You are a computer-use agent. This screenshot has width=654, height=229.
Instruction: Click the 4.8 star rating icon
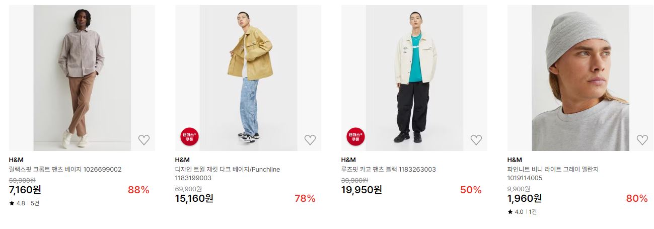point(12,203)
